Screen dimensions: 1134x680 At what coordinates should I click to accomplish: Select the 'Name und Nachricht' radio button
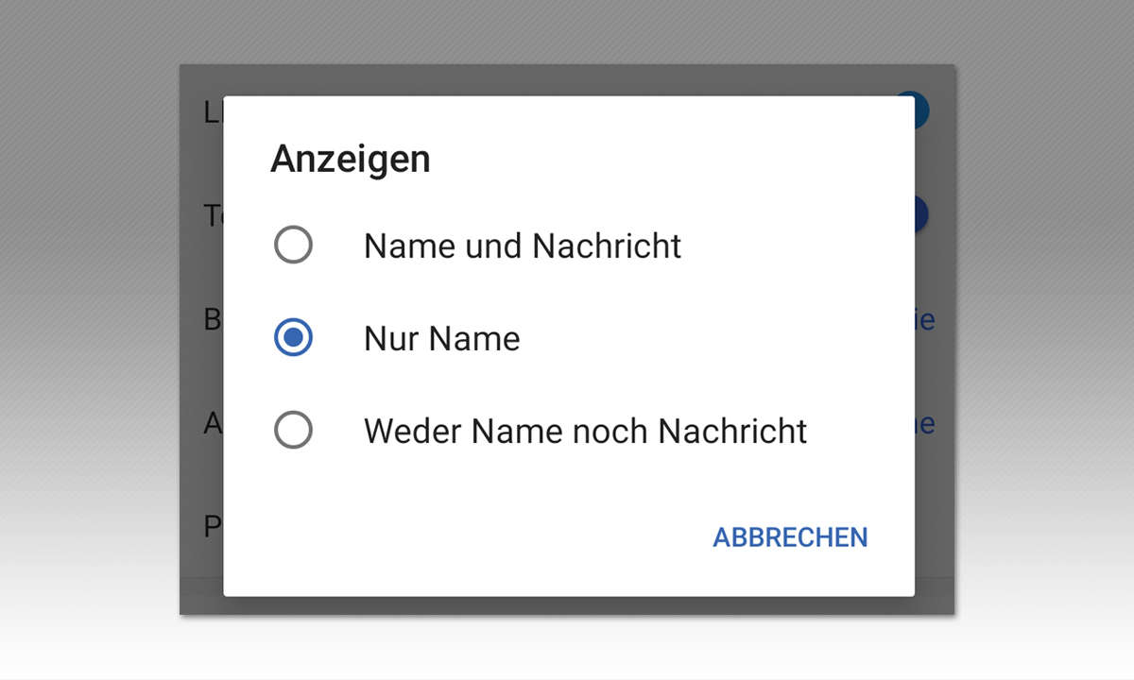pos(293,246)
